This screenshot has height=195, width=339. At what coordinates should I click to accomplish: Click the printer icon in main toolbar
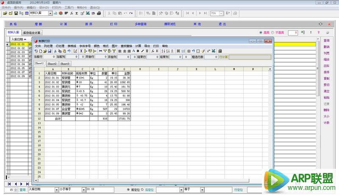[99, 14]
